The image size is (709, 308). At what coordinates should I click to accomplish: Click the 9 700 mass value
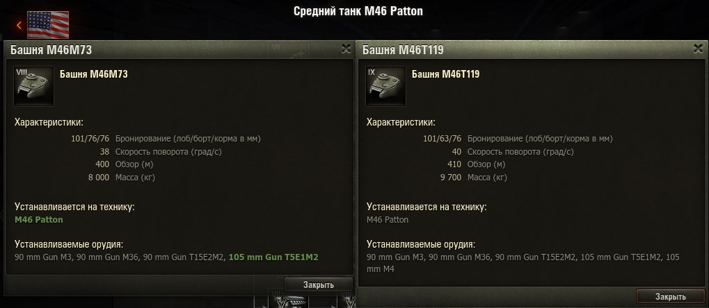point(451,177)
